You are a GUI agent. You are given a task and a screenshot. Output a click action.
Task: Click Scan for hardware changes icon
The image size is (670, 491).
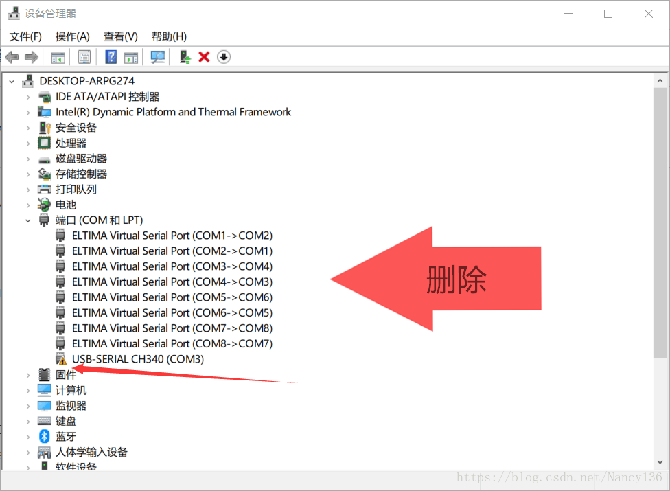(158, 57)
